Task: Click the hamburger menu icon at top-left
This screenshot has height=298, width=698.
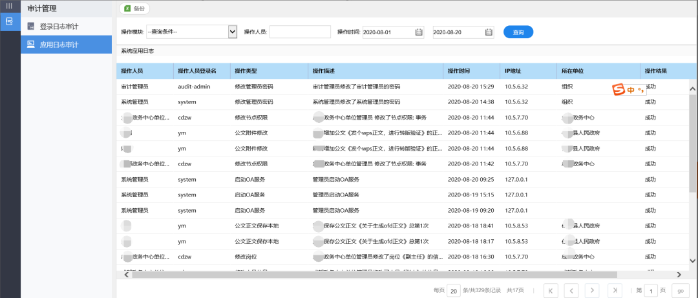Action: 9,6
